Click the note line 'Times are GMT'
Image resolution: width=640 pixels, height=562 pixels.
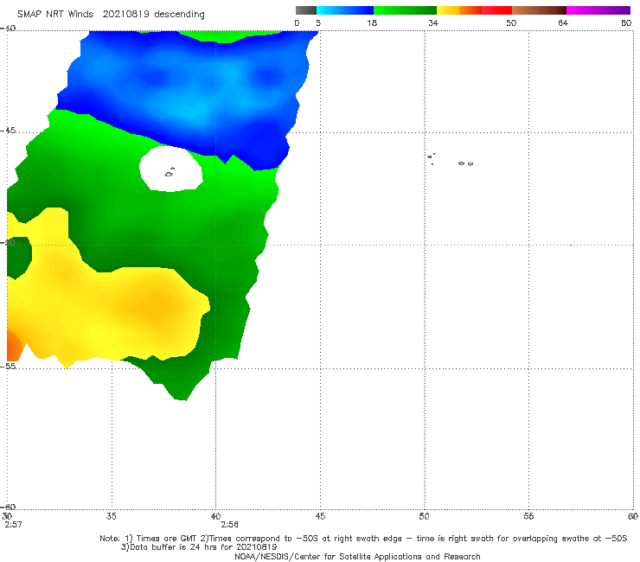(167, 539)
